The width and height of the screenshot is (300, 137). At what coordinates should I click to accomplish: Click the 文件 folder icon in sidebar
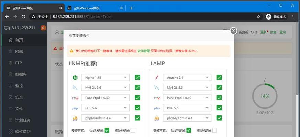[x=11, y=109]
